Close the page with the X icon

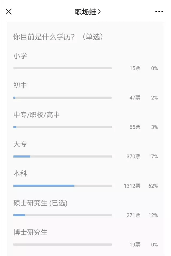point(9,12)
